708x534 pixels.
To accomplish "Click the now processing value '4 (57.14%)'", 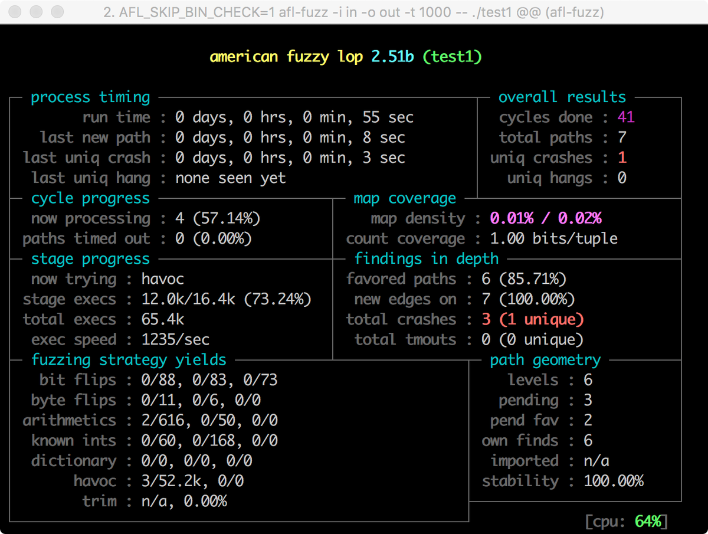I will coord(218,218).
